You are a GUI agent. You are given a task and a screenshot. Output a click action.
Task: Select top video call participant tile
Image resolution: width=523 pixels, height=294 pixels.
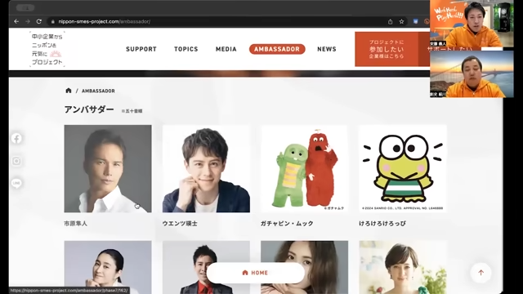tap(472, 24)
